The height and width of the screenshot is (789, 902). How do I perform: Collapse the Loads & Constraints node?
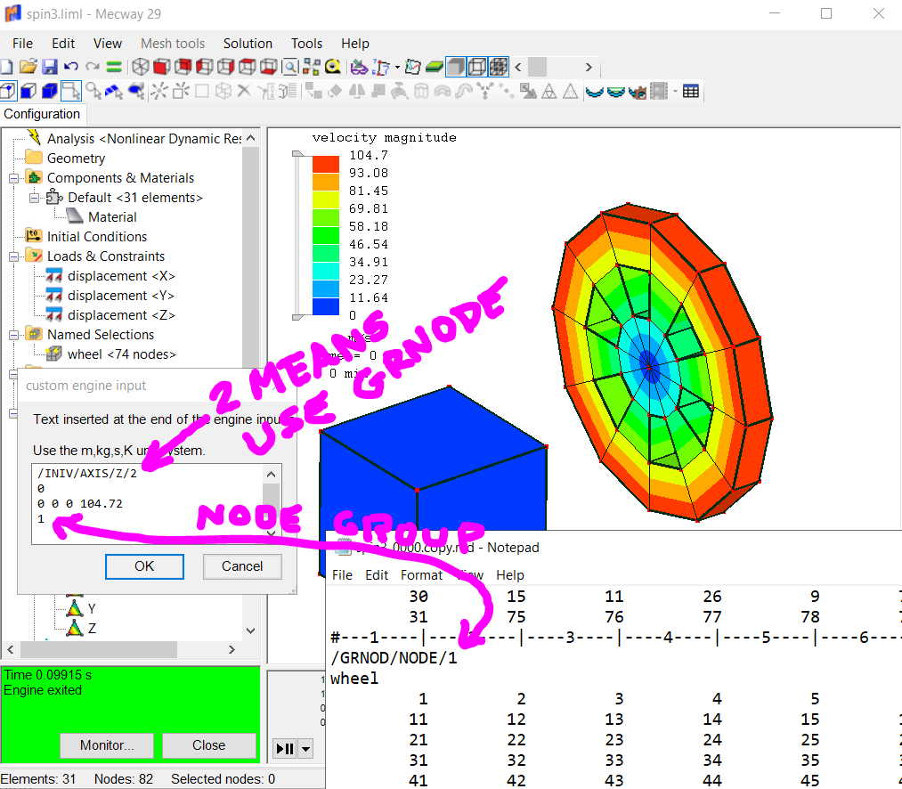(x=14, y=256)
